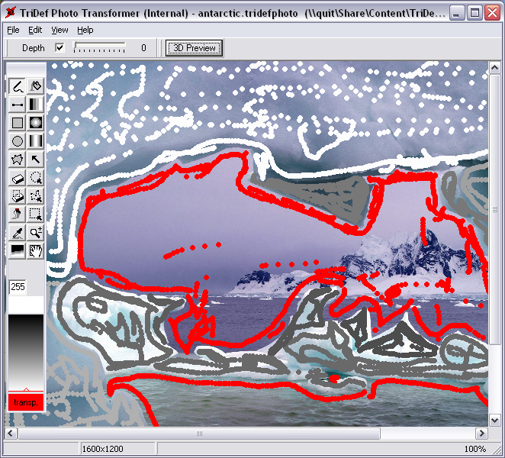Image resolution: width=505 pixels, height=458 pixels.
Task: Select the black-to-white gradient tool
Action: (x=17, y=251)
